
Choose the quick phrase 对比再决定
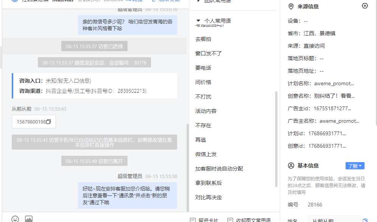(209, 197)
